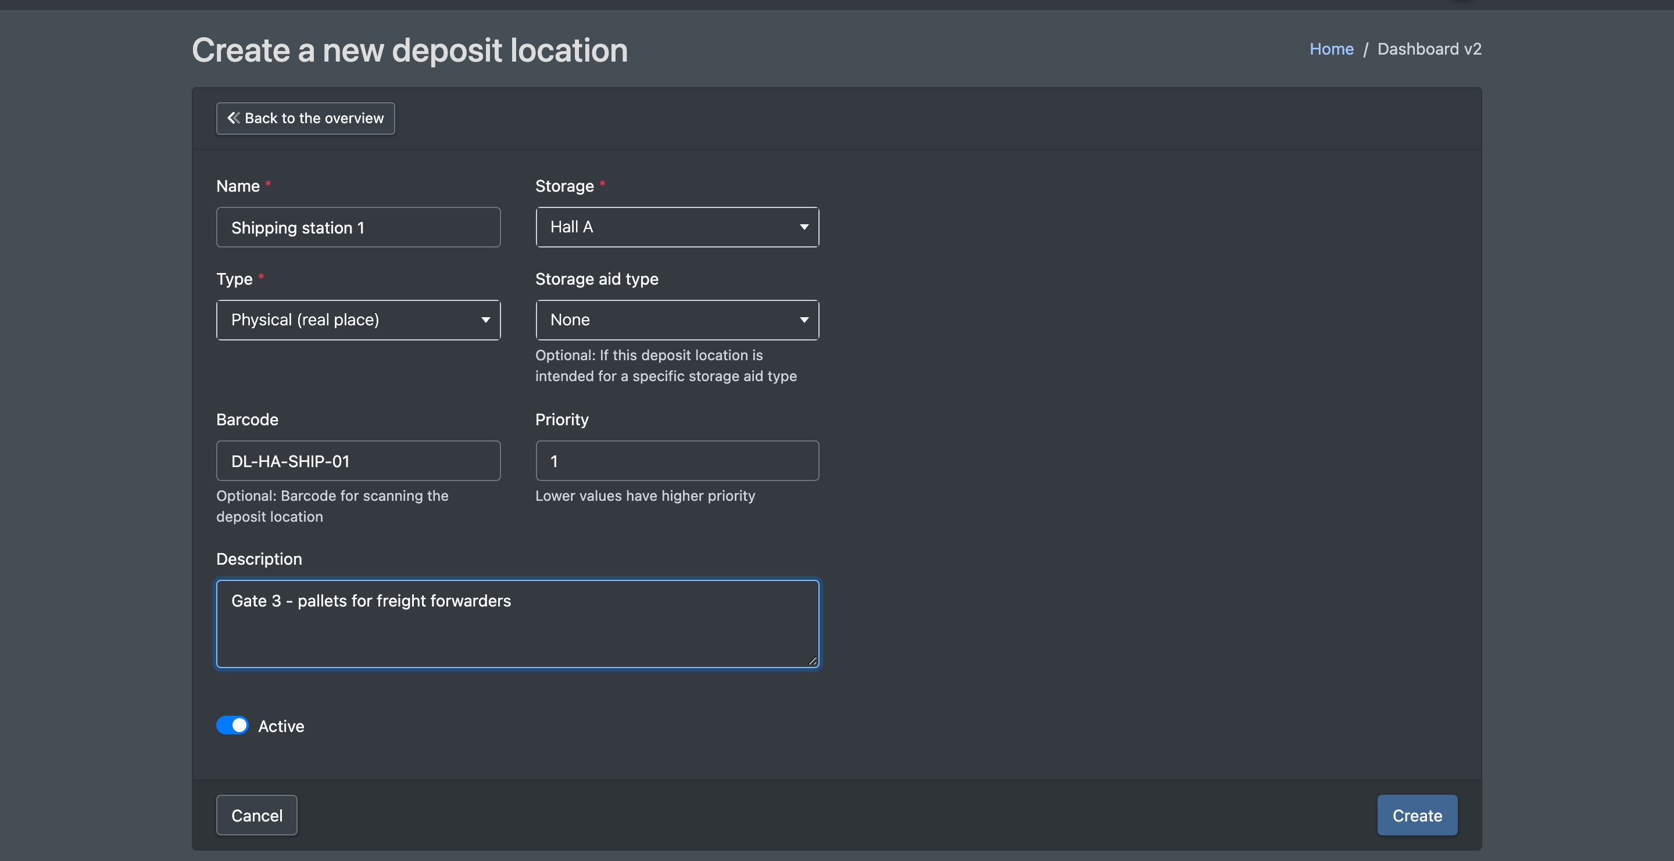
Task: Click the Active label text
Action: (281, 727)
